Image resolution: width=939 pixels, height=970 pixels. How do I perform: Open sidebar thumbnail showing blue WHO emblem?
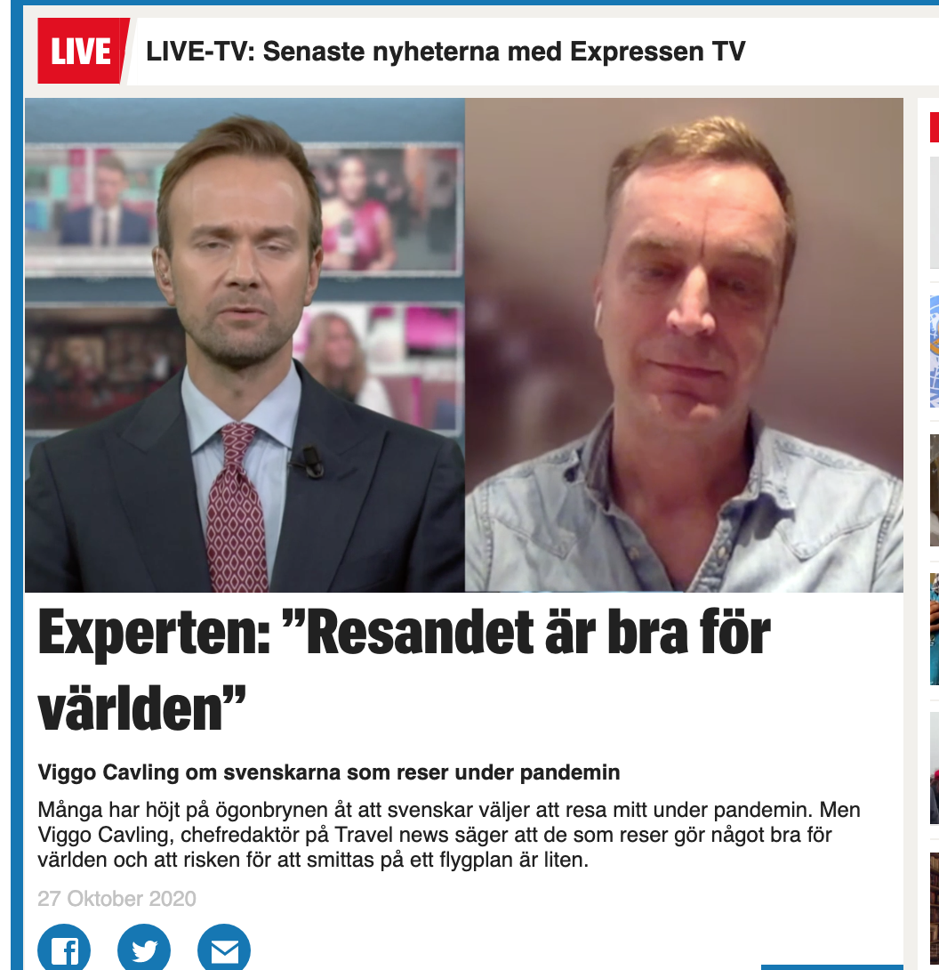tap(934, 351)
